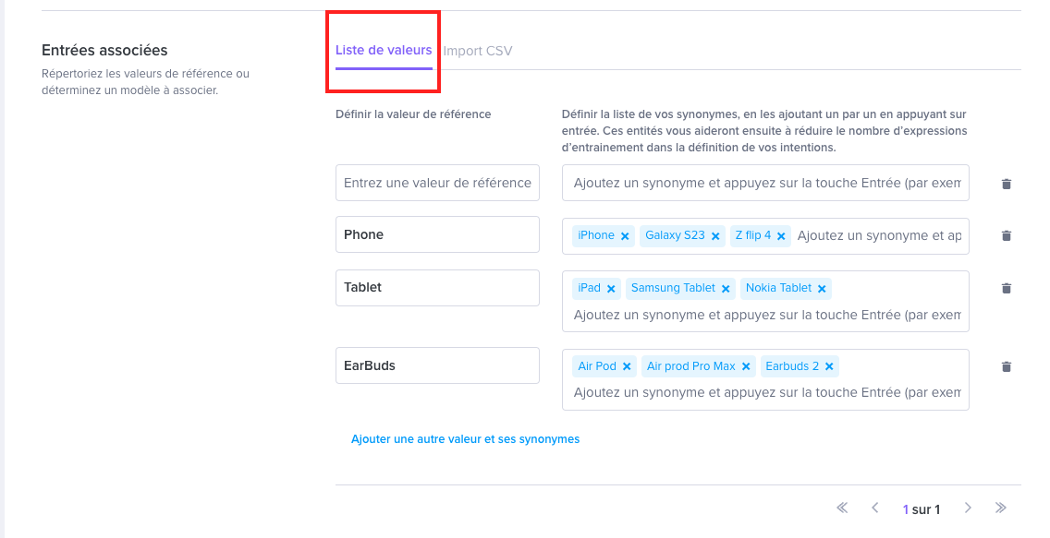Screen dimensions: 1050x538
Task: Focus the empty reference value input
Action: point(437,183)
